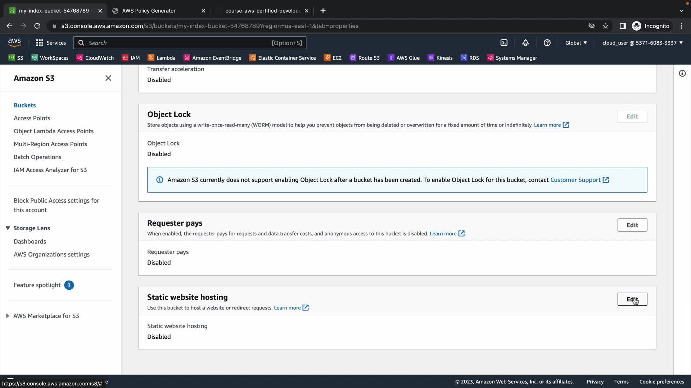This screenshot has height=388, width=691.
Task: Open the AWS CloudShell icon
Action: pyautogui.click(x=504, y=43)
